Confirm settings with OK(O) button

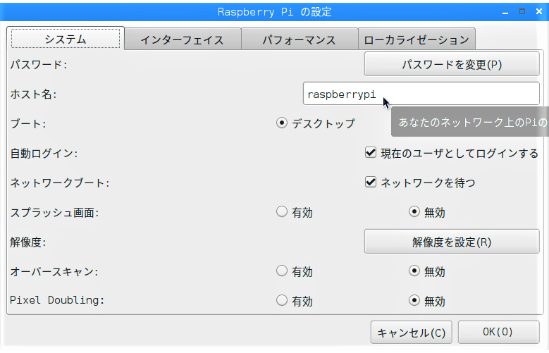(498, 332)
